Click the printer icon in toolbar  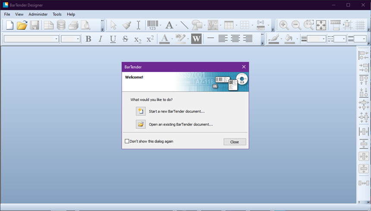[x=74, y=25]
